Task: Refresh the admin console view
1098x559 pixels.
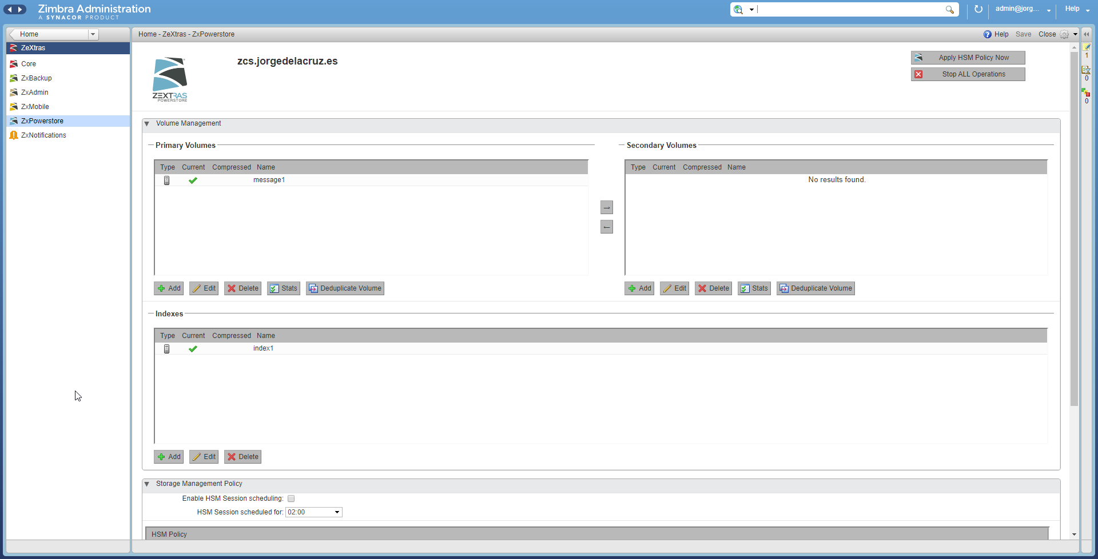Action: [x=978, y=9]
